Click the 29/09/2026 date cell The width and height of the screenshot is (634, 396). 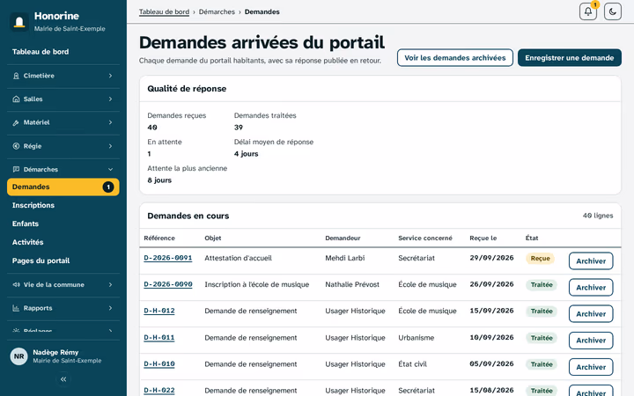coord(491,258)
